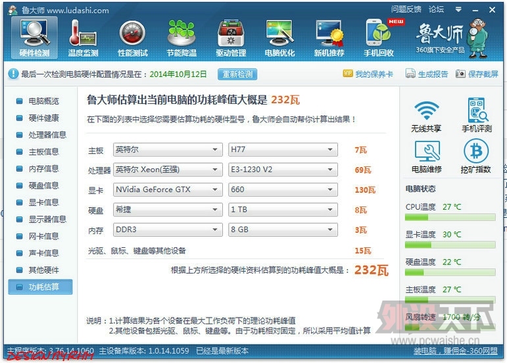
Task: Expand the E3-1230 V2 processor dropdown
Action: tap(283, 170)
